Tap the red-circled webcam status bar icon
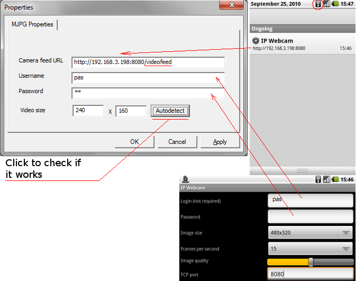This screenshot has height=281, width=356. pyautogui.click(x=317, y=4)
